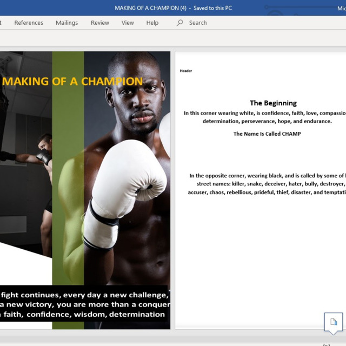Click the yellow MAKING OF A CHAMPION cover title
The image size is (346, 346).
tap(72, 82)
